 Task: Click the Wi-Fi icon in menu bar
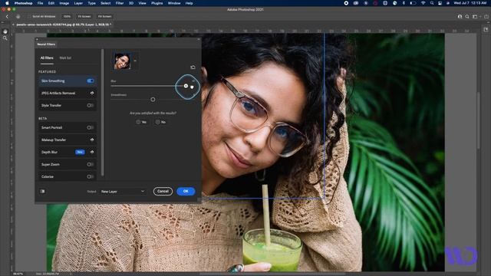pos(423,3)
